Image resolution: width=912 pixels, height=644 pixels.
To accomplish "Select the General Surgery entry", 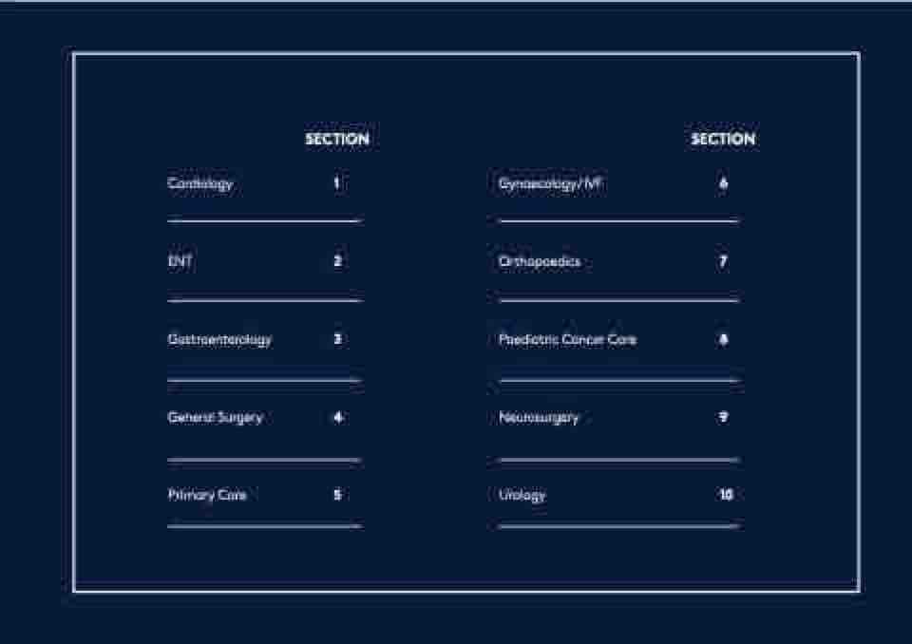I will pyautogui.click(x=215, y=417).
